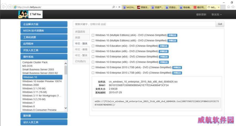236x126 pixels.
Task: Select Small Business Server 2003 R2
Action: [40, 73]
